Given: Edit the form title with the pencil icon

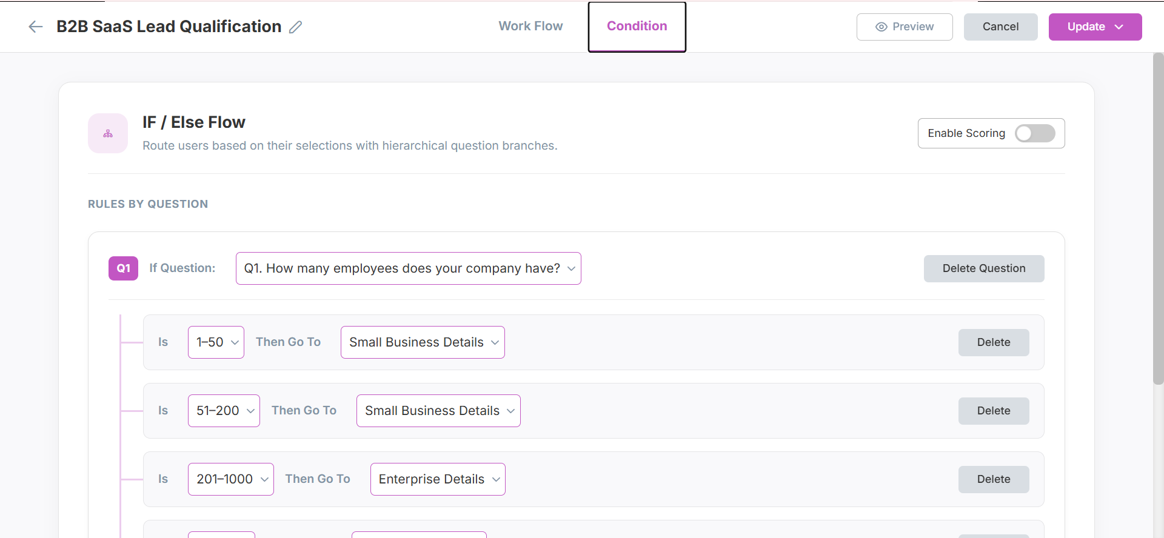Looking at the screenshot, I should [295, 27].
